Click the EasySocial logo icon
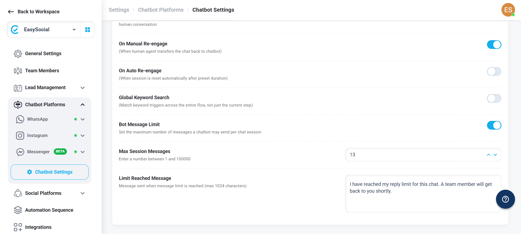Viewport: 521px width, 234px height. point(15,30)
